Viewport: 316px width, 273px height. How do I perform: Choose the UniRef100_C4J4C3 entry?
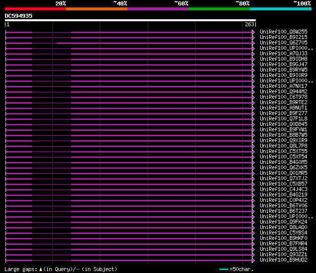[x=283, y=190]
